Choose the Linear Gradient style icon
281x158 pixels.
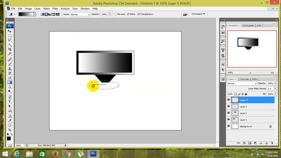42,14
